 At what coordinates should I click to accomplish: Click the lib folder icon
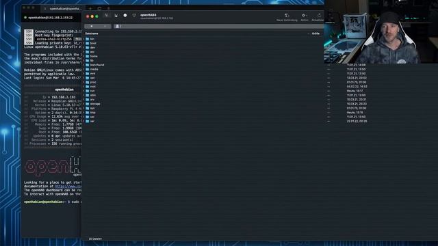pyautogui.click(x=88, y=61)
